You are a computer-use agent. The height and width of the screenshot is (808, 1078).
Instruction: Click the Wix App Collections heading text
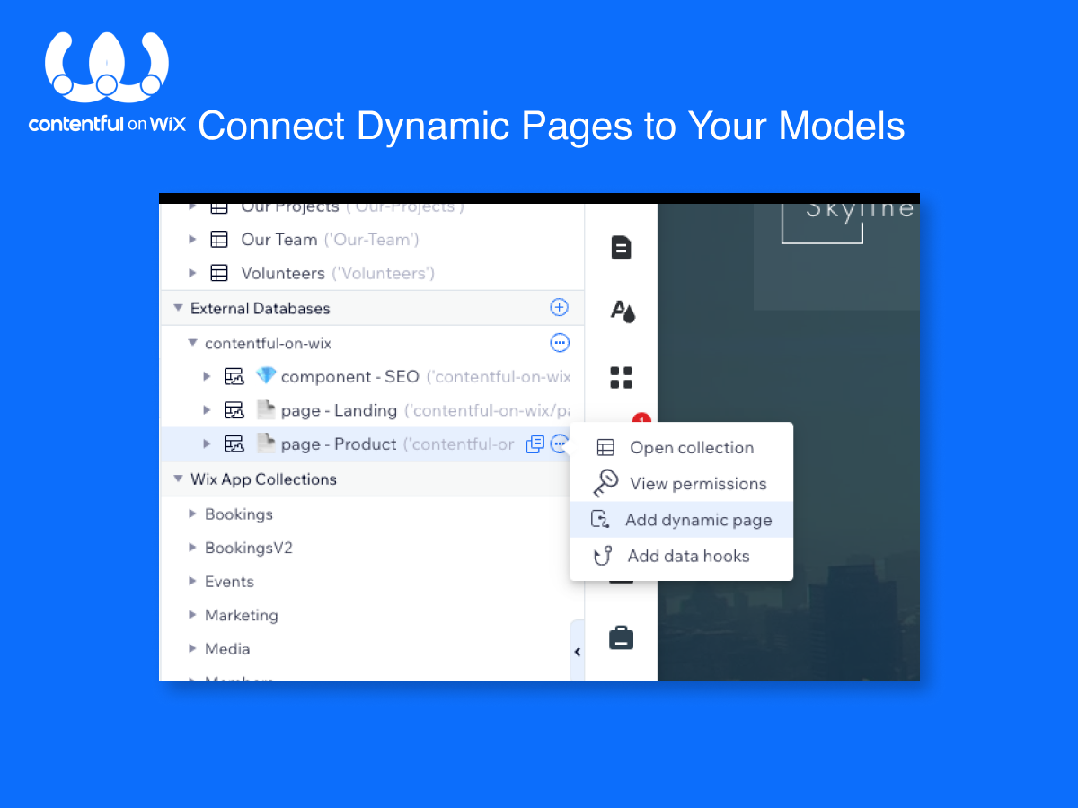click(x=263, y=479)
